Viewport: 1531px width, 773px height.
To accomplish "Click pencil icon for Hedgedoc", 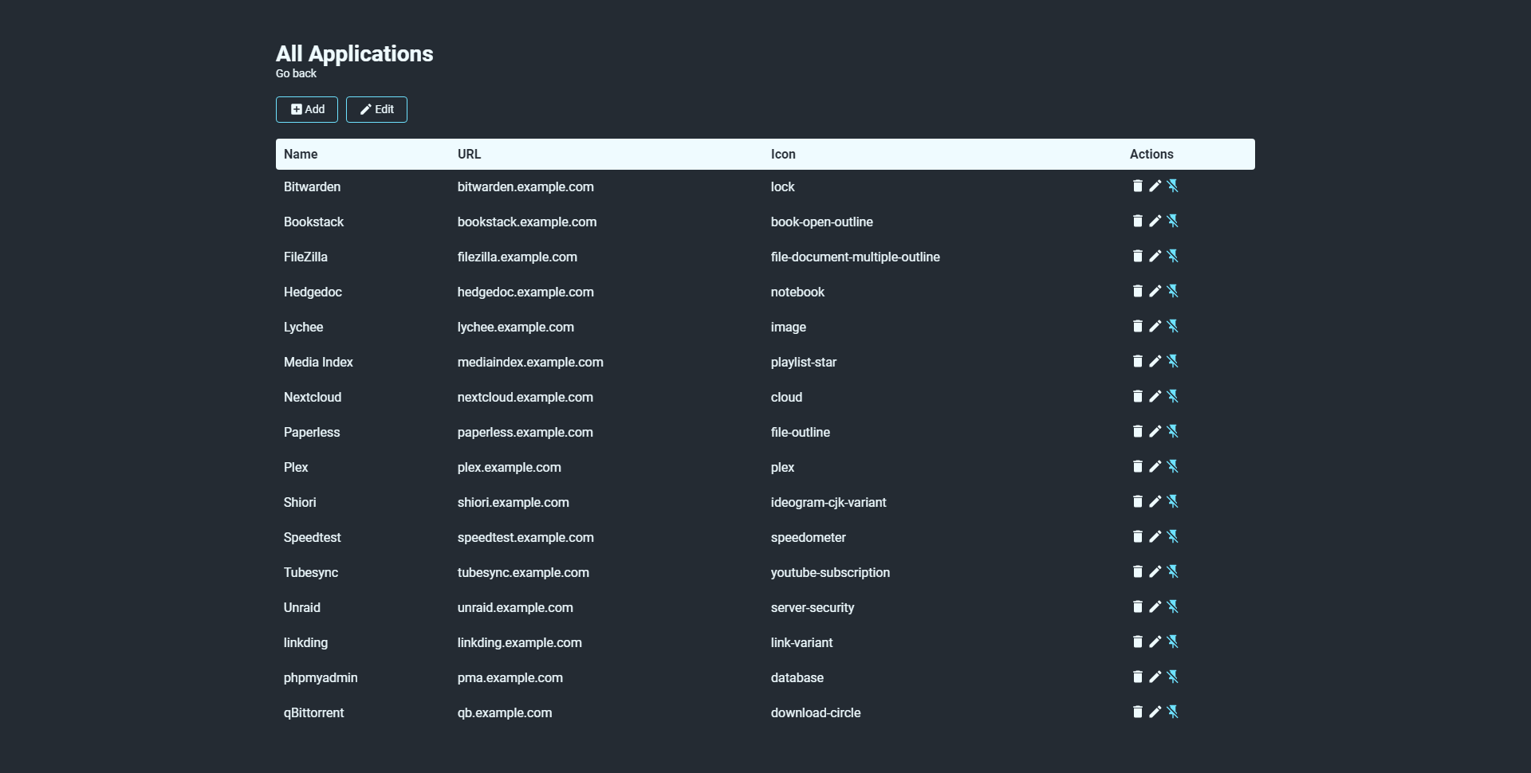I will tap(1155, 292).
